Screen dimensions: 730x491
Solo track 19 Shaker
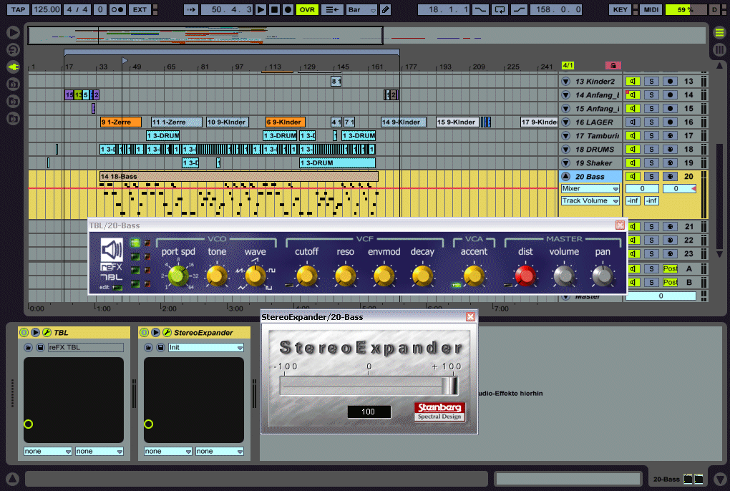[651, 163]
